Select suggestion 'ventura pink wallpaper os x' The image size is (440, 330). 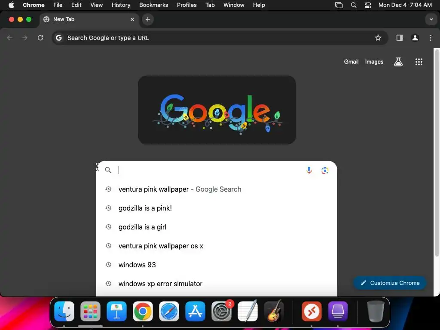[217, 246]
